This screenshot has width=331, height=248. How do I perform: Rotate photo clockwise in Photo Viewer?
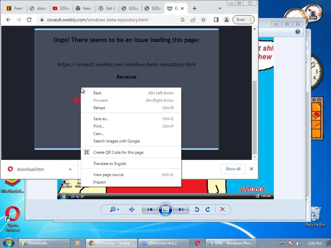208,209
